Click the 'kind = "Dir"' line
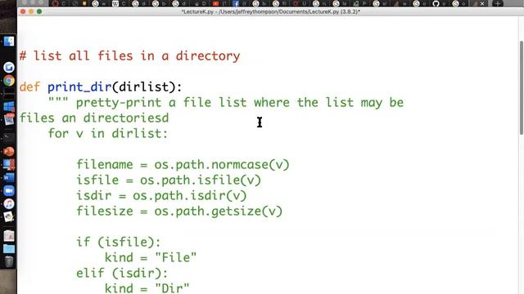This screenshot has width=524, height=294. tap(147, 287)
